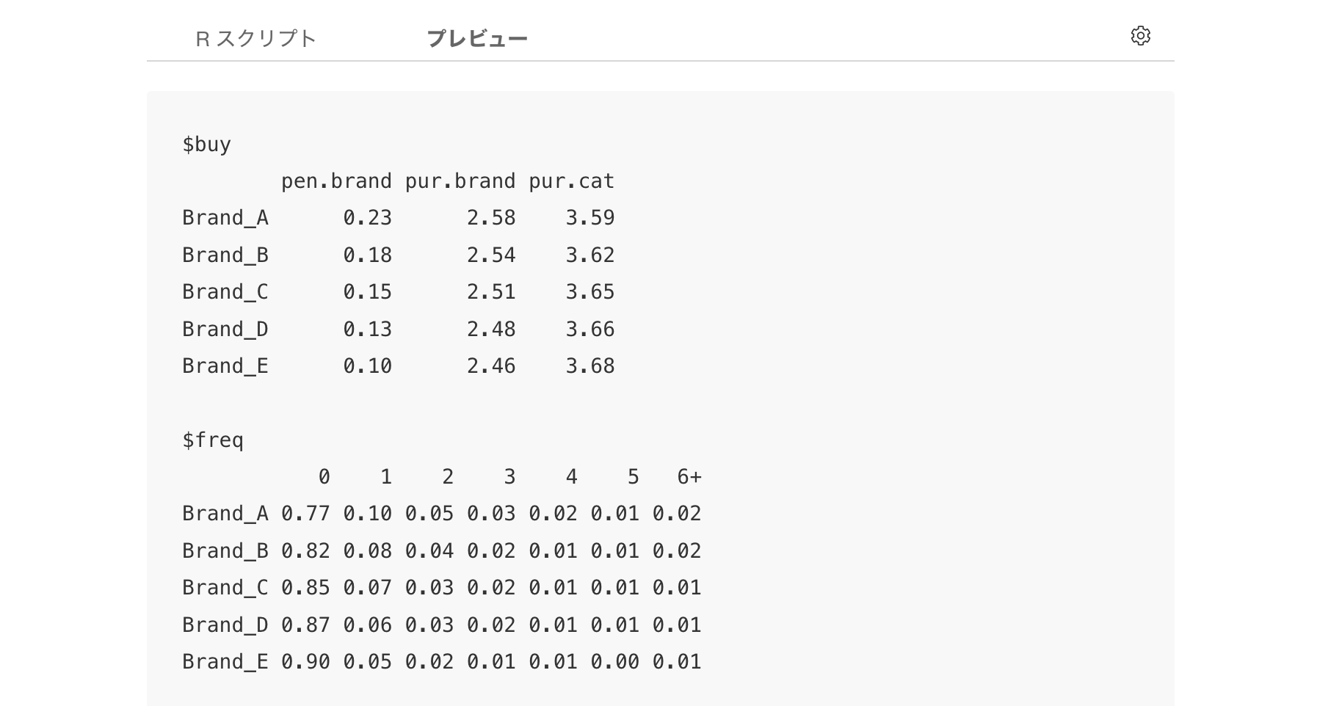1339x706 pixels.
Task: Click the 2.58 purchase value
Action: [x=491, y=218]
